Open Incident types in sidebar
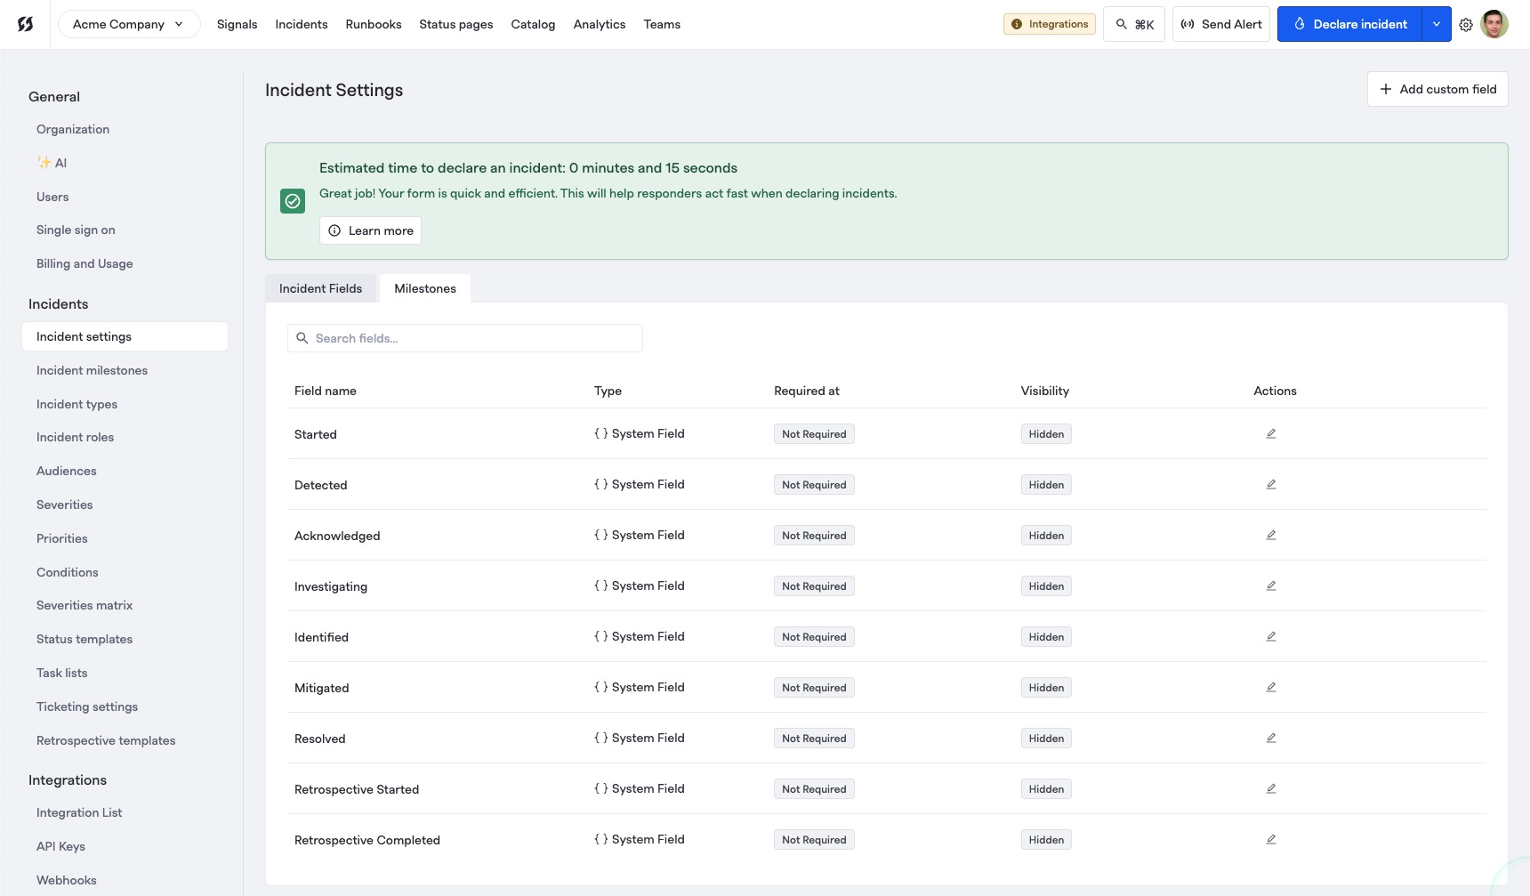 (76, 404)
